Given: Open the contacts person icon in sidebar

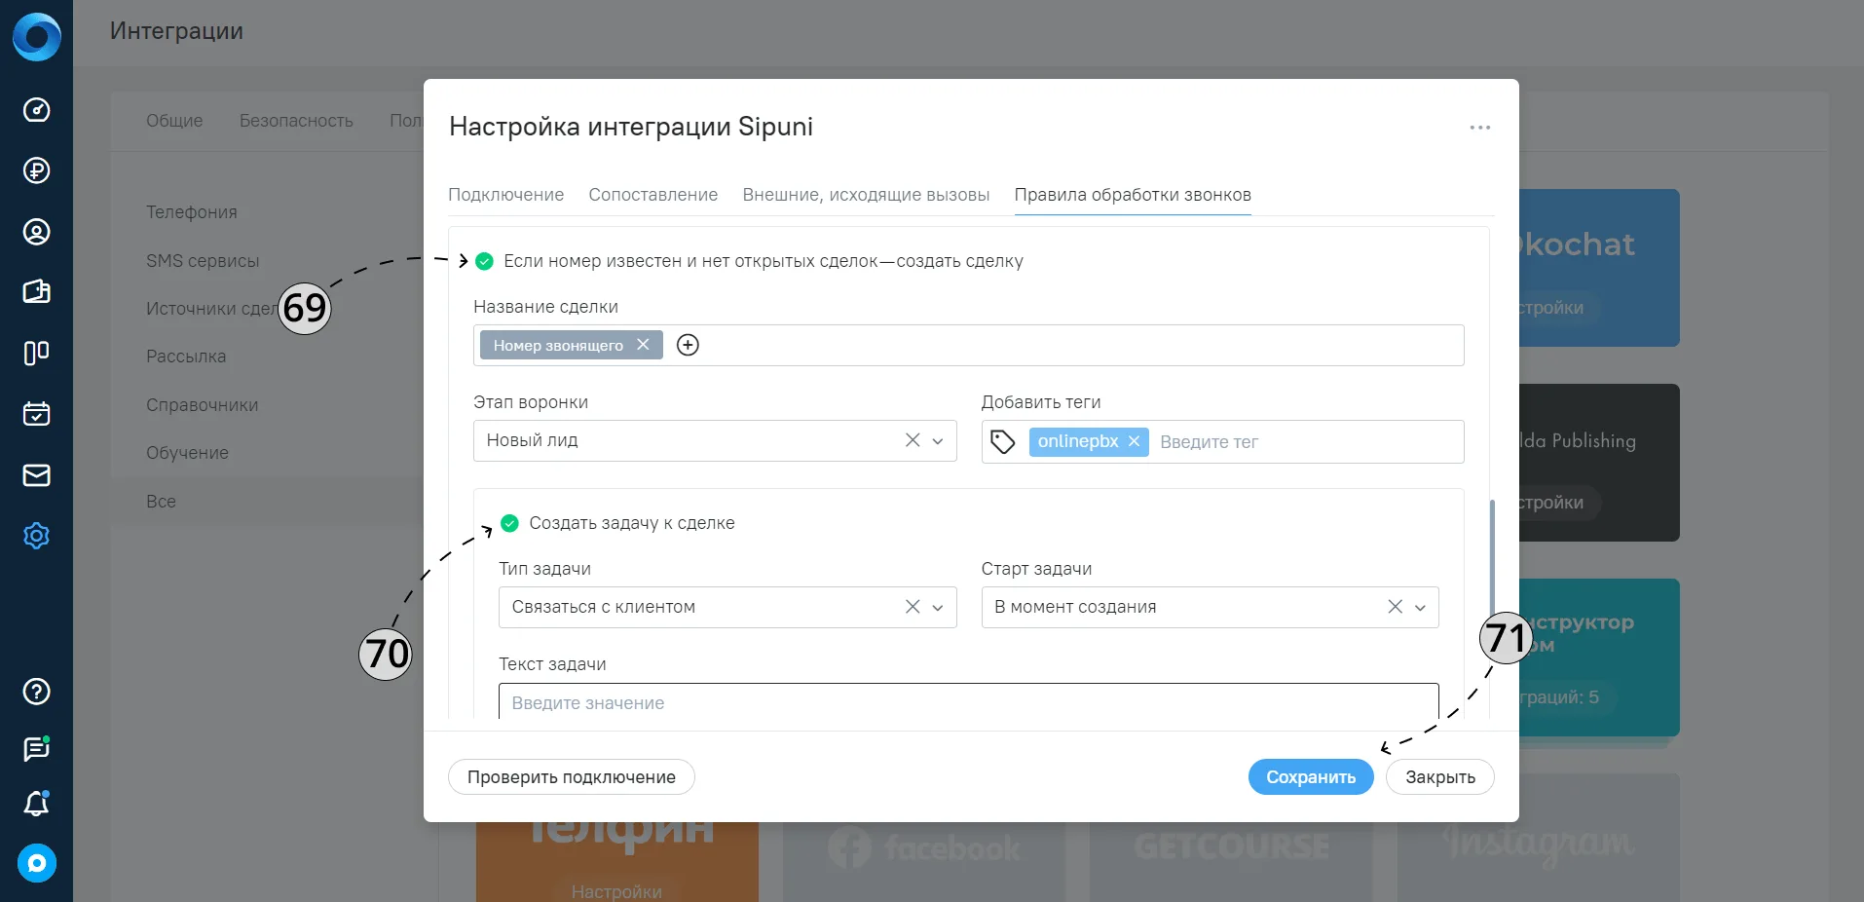Looking at the screenshot, I should 36,232.
